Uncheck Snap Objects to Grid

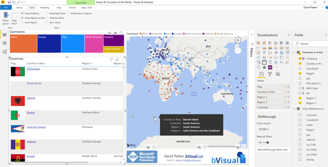pos(22,18)
